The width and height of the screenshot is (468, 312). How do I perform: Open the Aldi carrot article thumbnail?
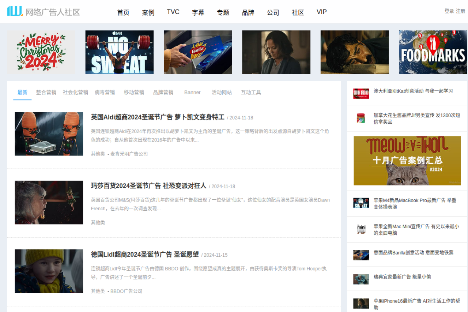pyautogui.click(x=49, y=134)
